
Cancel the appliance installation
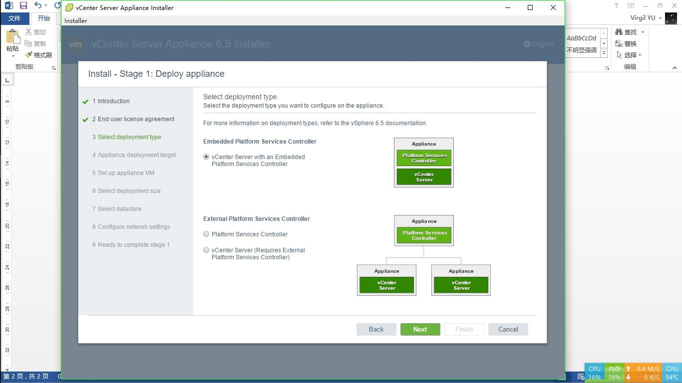click(x=508, y=329)
